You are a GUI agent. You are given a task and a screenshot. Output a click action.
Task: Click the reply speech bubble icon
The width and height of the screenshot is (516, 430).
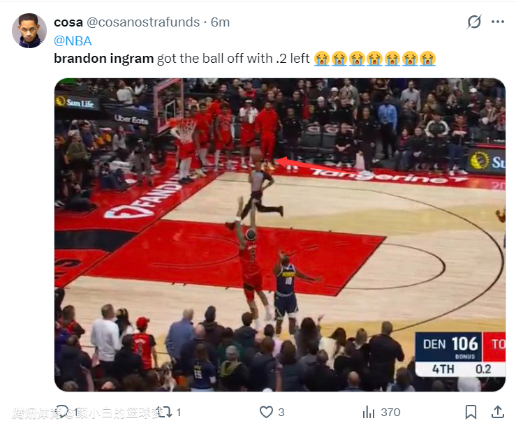coord(62,412)
